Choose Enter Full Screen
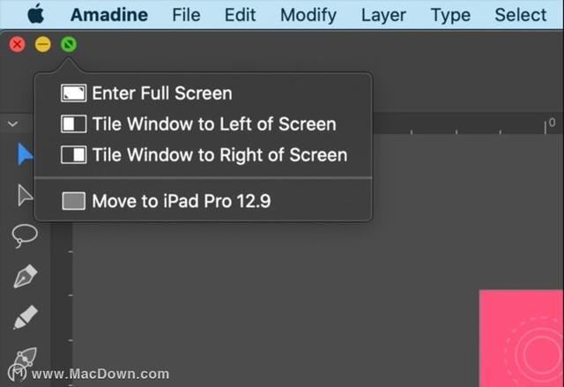This screenshot has height=387, width=564. [161, 93]
